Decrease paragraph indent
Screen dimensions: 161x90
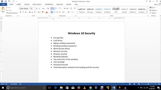[65, 8]
